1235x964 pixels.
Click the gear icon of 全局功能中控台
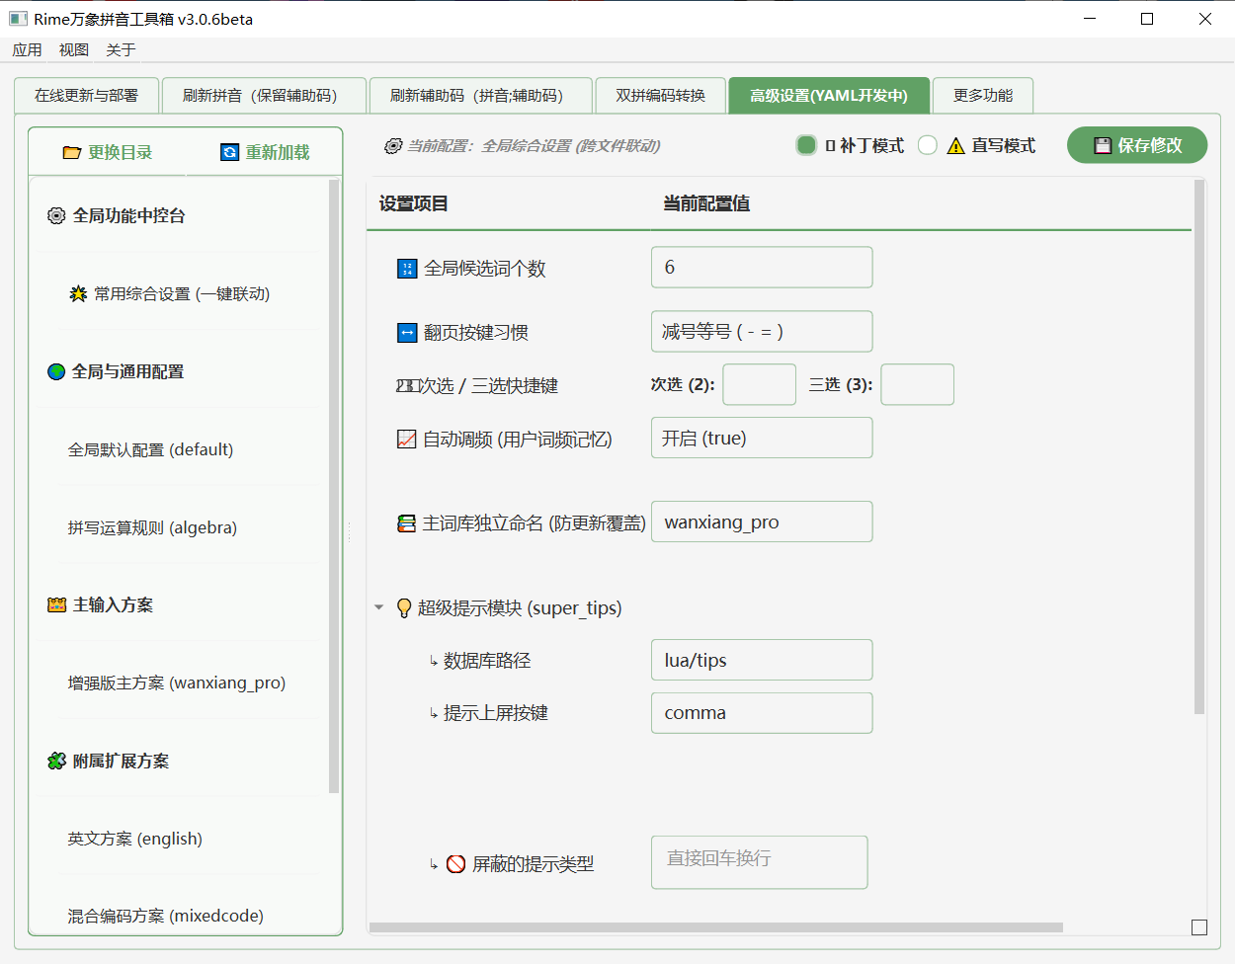tap(56, 215)
